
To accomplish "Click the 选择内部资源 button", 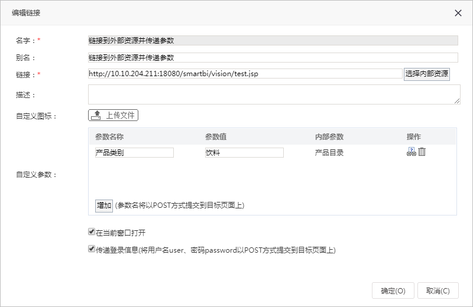I will point(426,74).
